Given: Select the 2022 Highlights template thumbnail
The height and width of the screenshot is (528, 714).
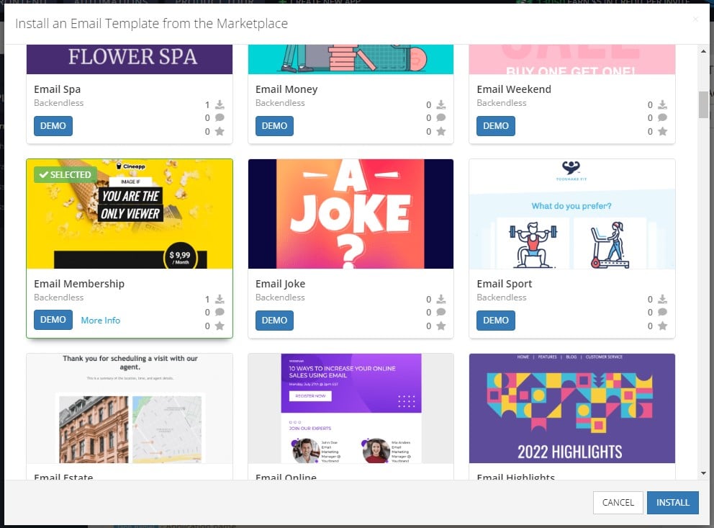Looking at the screenshot, I should coord(572,408).
